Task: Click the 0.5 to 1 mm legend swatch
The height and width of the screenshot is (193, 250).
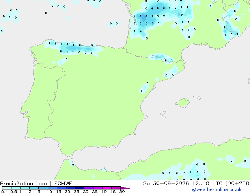Action: (16, 188)
